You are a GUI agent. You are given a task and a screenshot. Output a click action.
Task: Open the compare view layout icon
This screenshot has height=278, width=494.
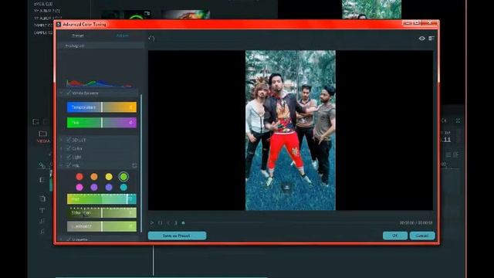(431, 39)
